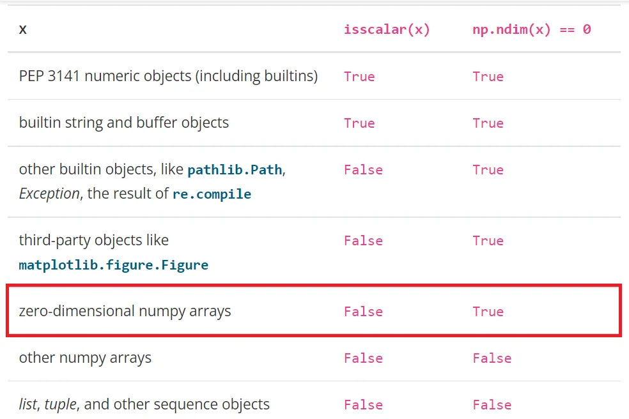The height and width of the screenshot is (419, 629).
Task: Click isscalar False value in pathlib.Path row
Action: pos(363,170)
